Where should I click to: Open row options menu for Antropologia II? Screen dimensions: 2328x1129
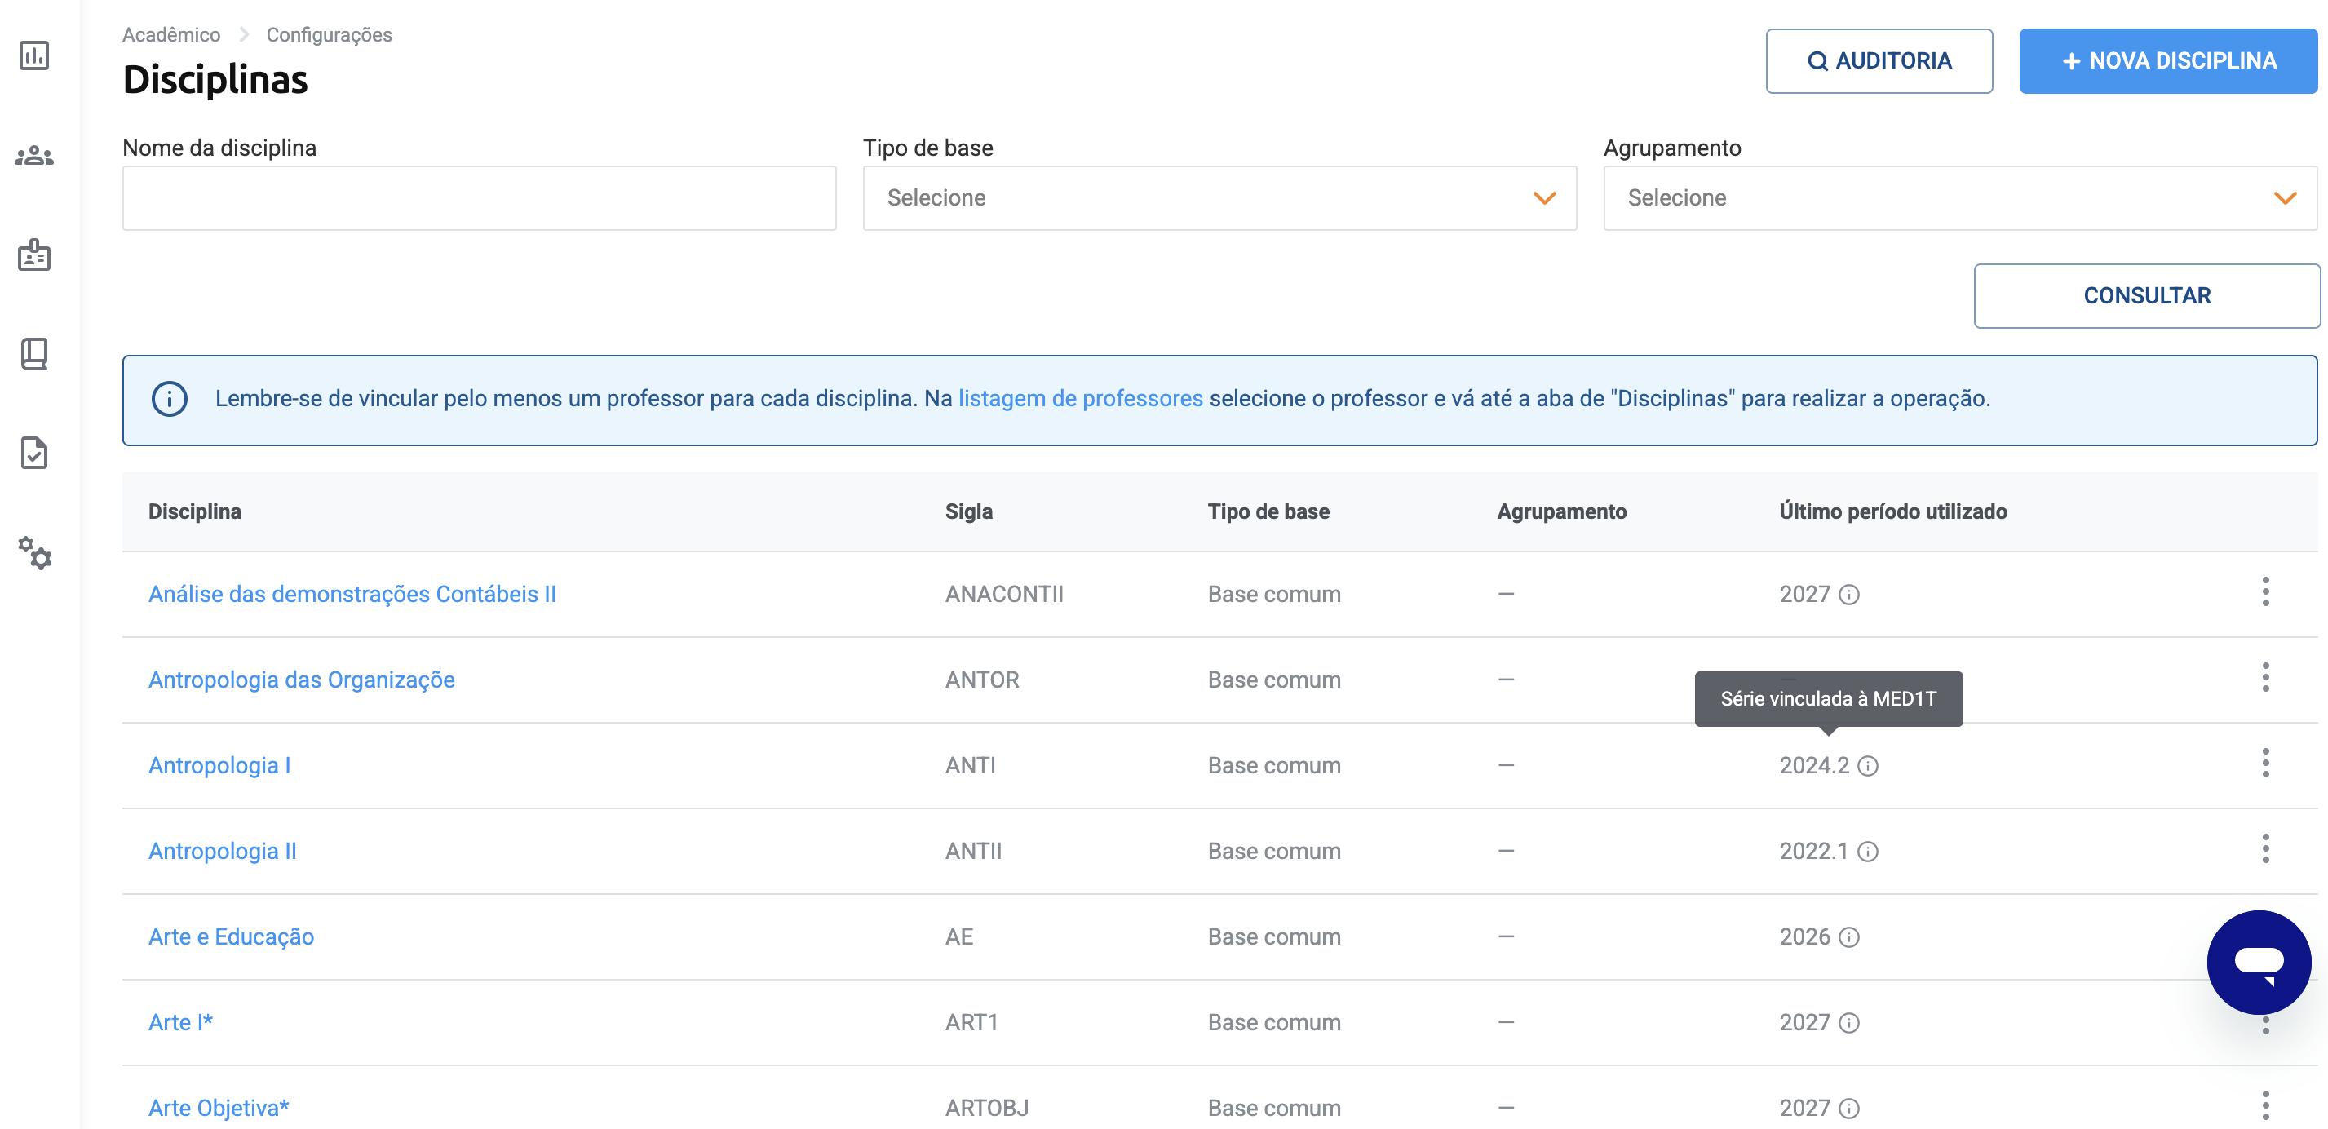pos(2266,848)
